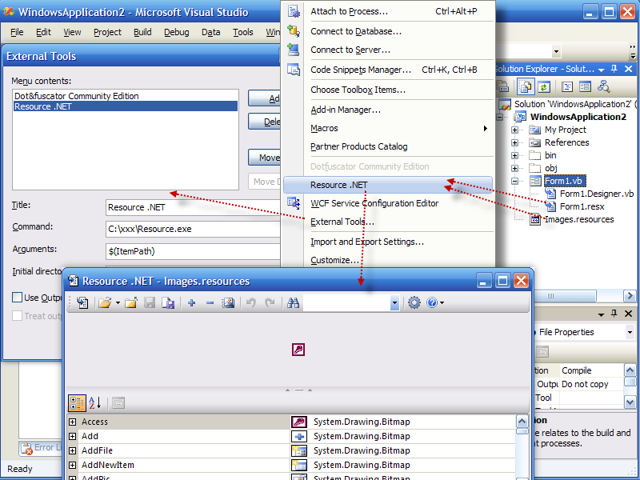Screen dimensions: 640x480
Task: Open the File menu
Action: (17, 32)
